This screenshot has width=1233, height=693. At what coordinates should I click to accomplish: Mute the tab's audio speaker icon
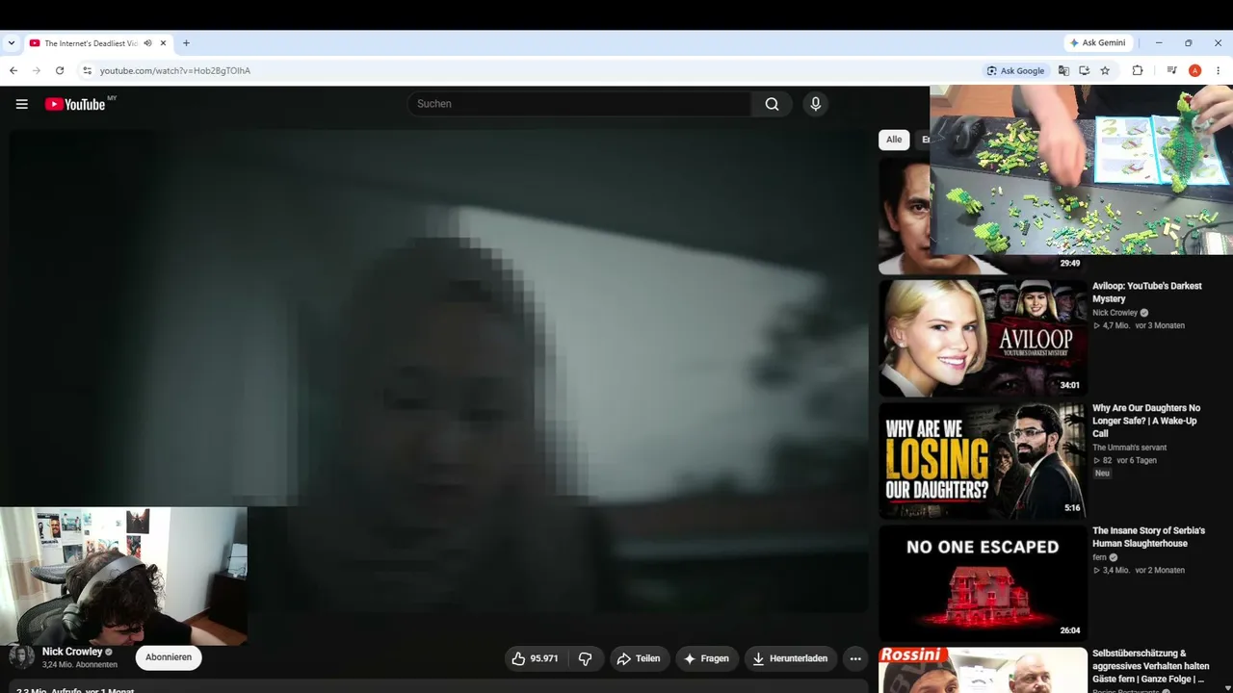[147, 43]
